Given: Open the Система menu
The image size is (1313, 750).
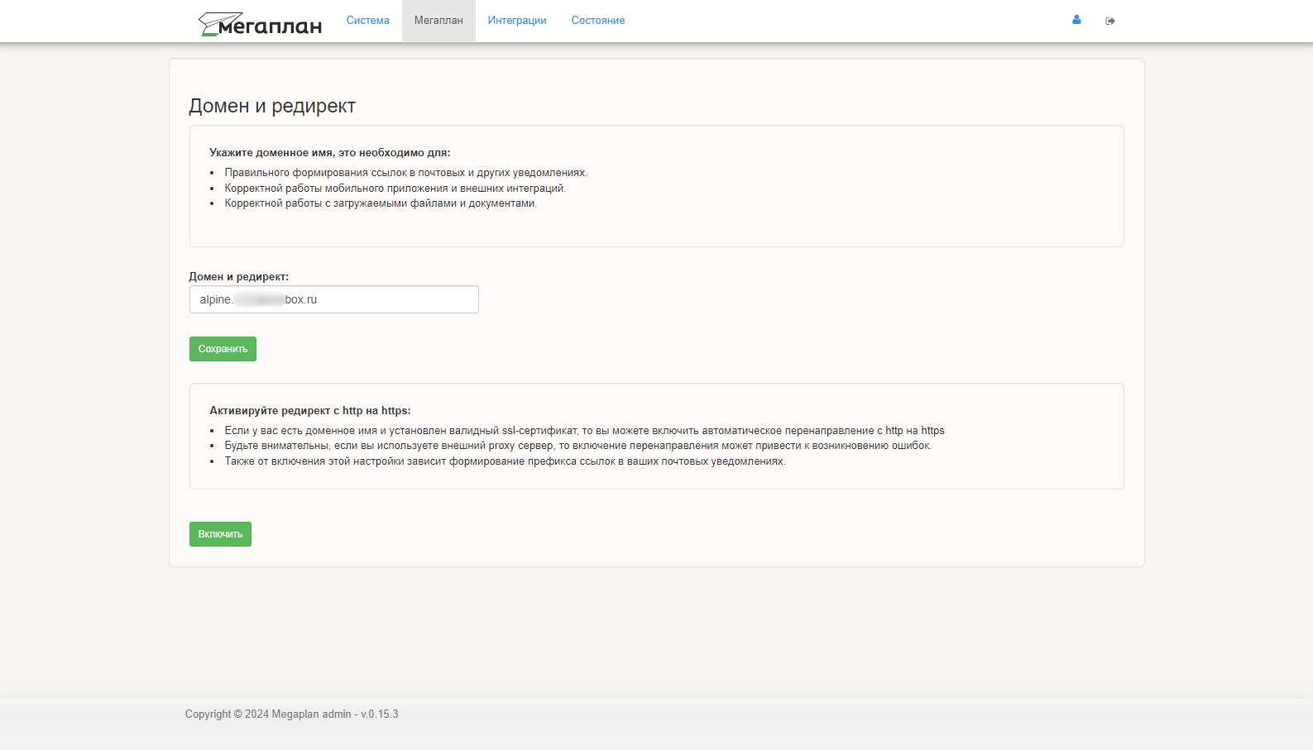Looking at the screenshot, I should pos(367,21).
